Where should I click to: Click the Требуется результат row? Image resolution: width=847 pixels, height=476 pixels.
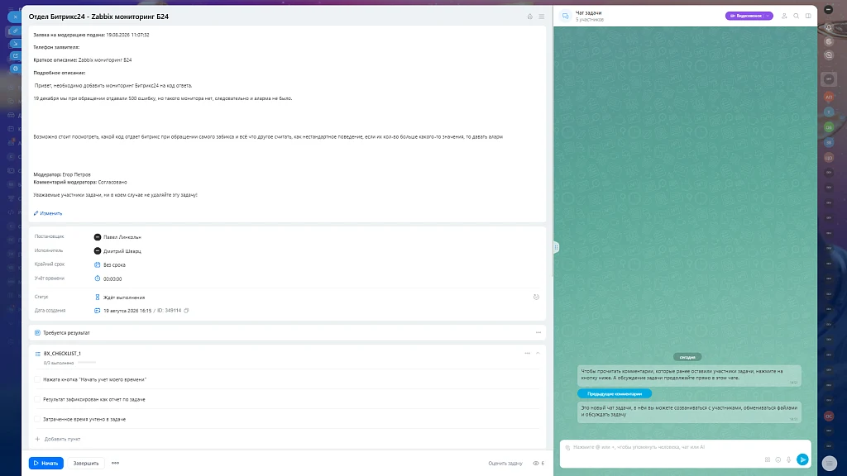[287, 333]
